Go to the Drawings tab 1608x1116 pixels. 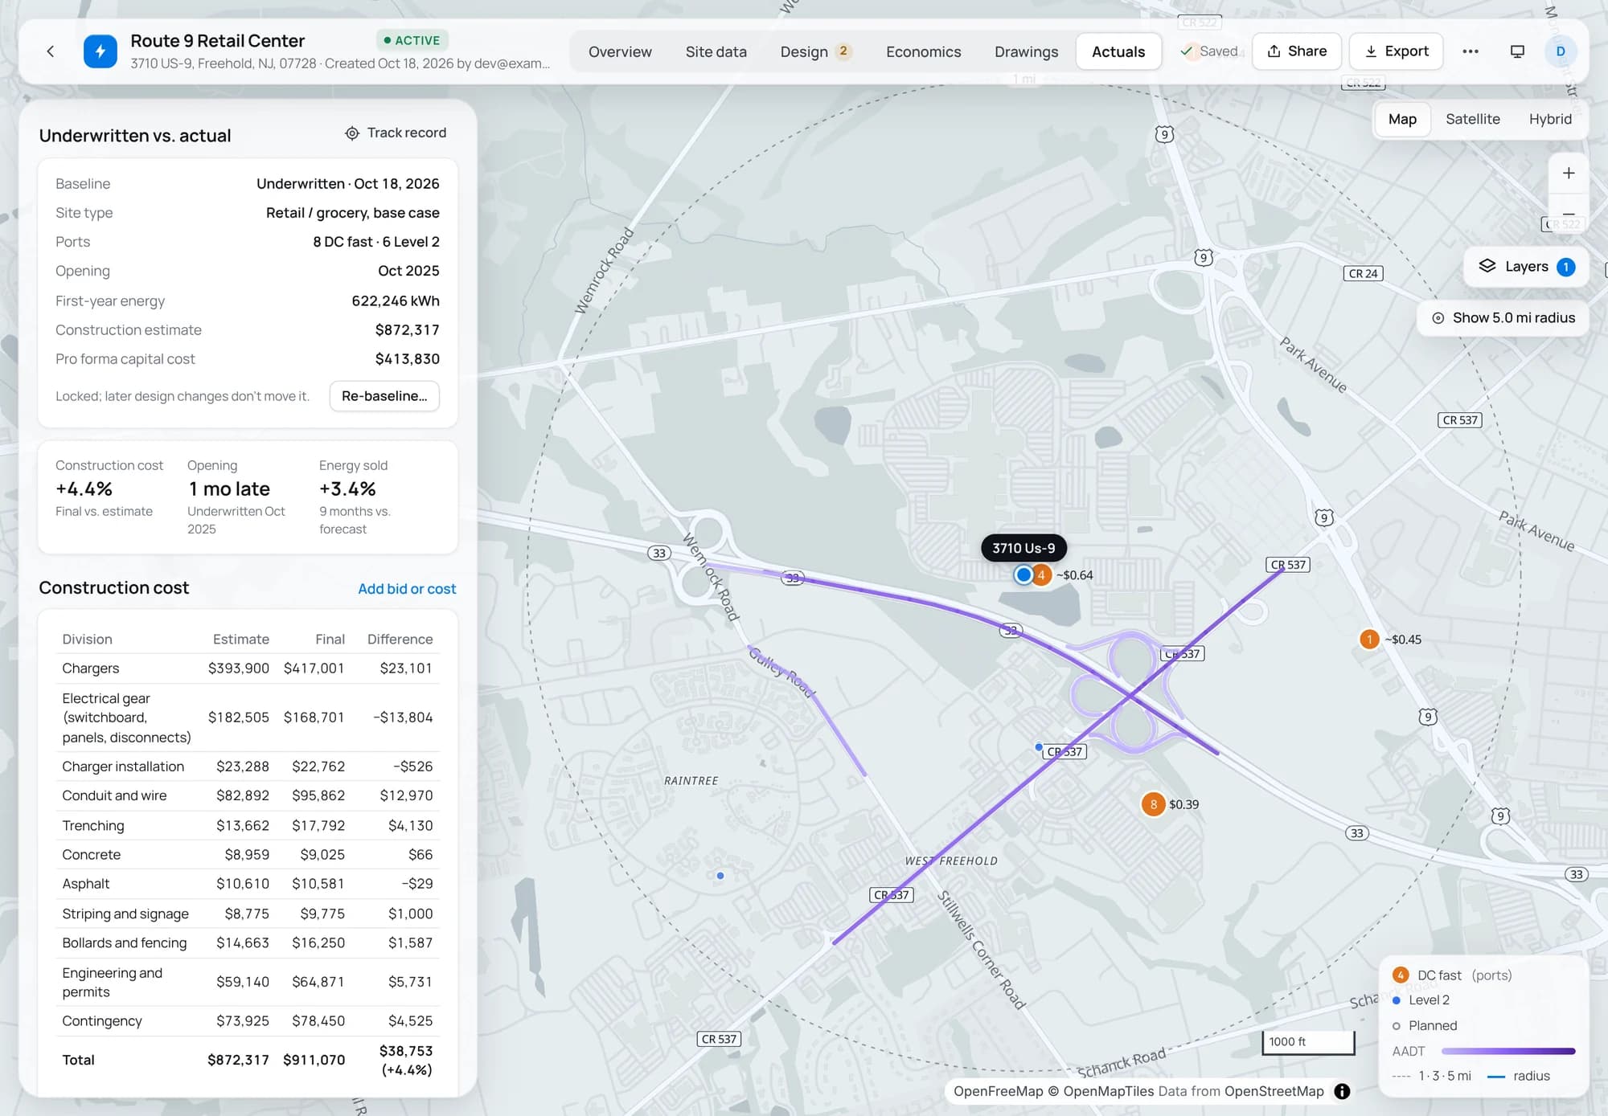(x=1026, y=51)
